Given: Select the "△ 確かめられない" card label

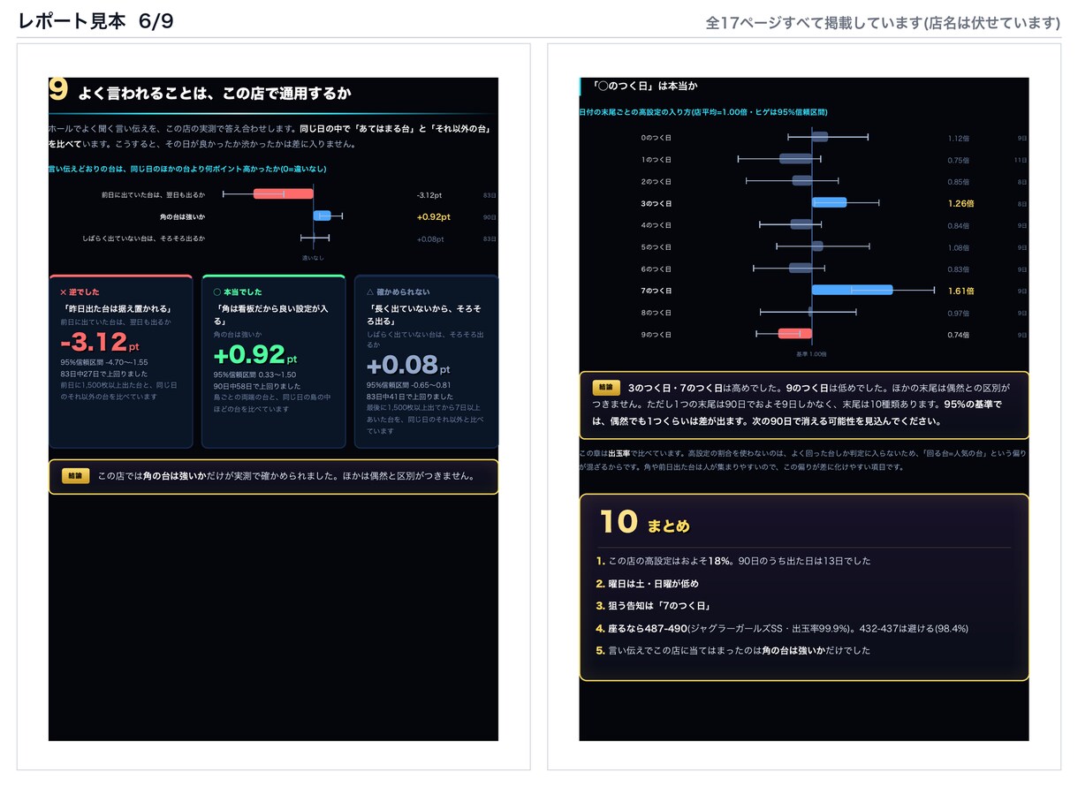Looking at the screenshot, I should (x=400, y=291).
